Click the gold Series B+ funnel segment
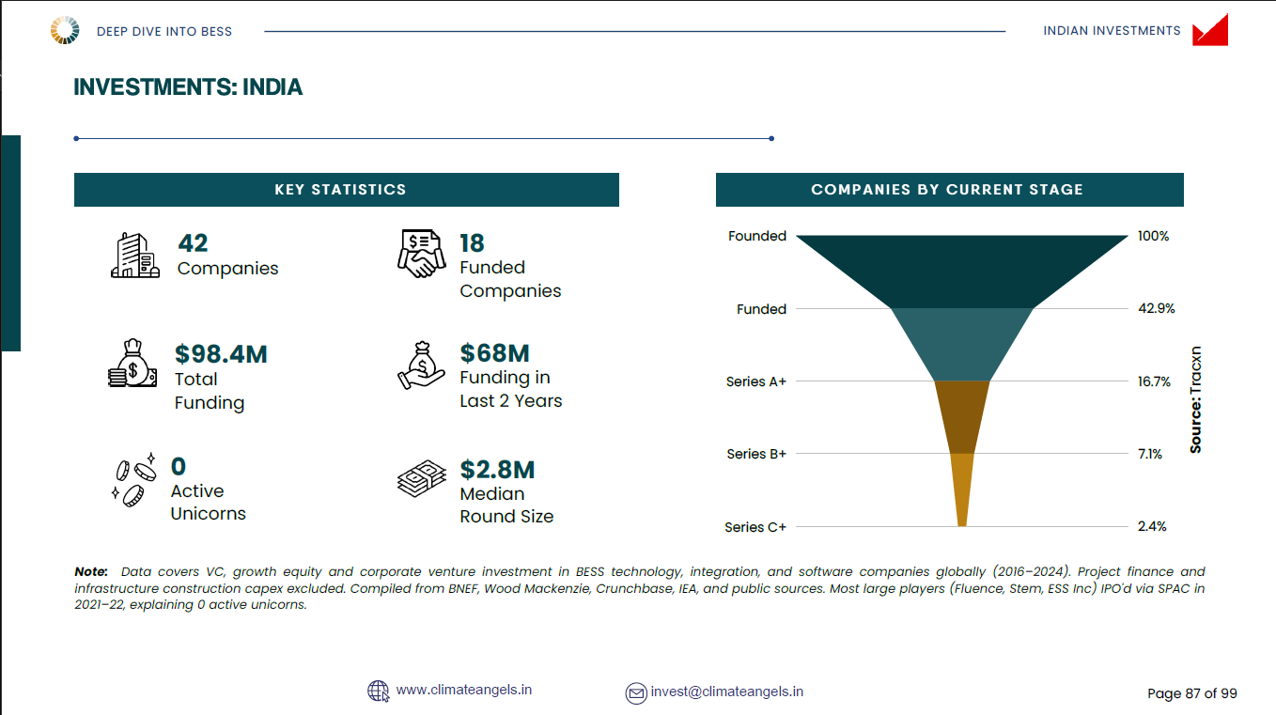This screenshot has width=1276, height=715. pyautogui.click(x=961, y=489)
